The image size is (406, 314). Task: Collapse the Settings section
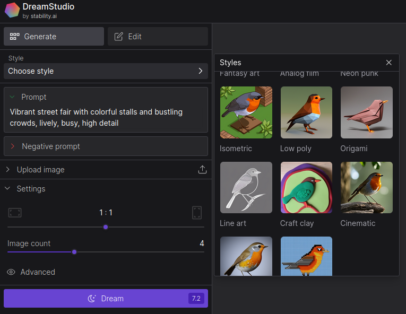pyautogui.click(x=31, y=189)
